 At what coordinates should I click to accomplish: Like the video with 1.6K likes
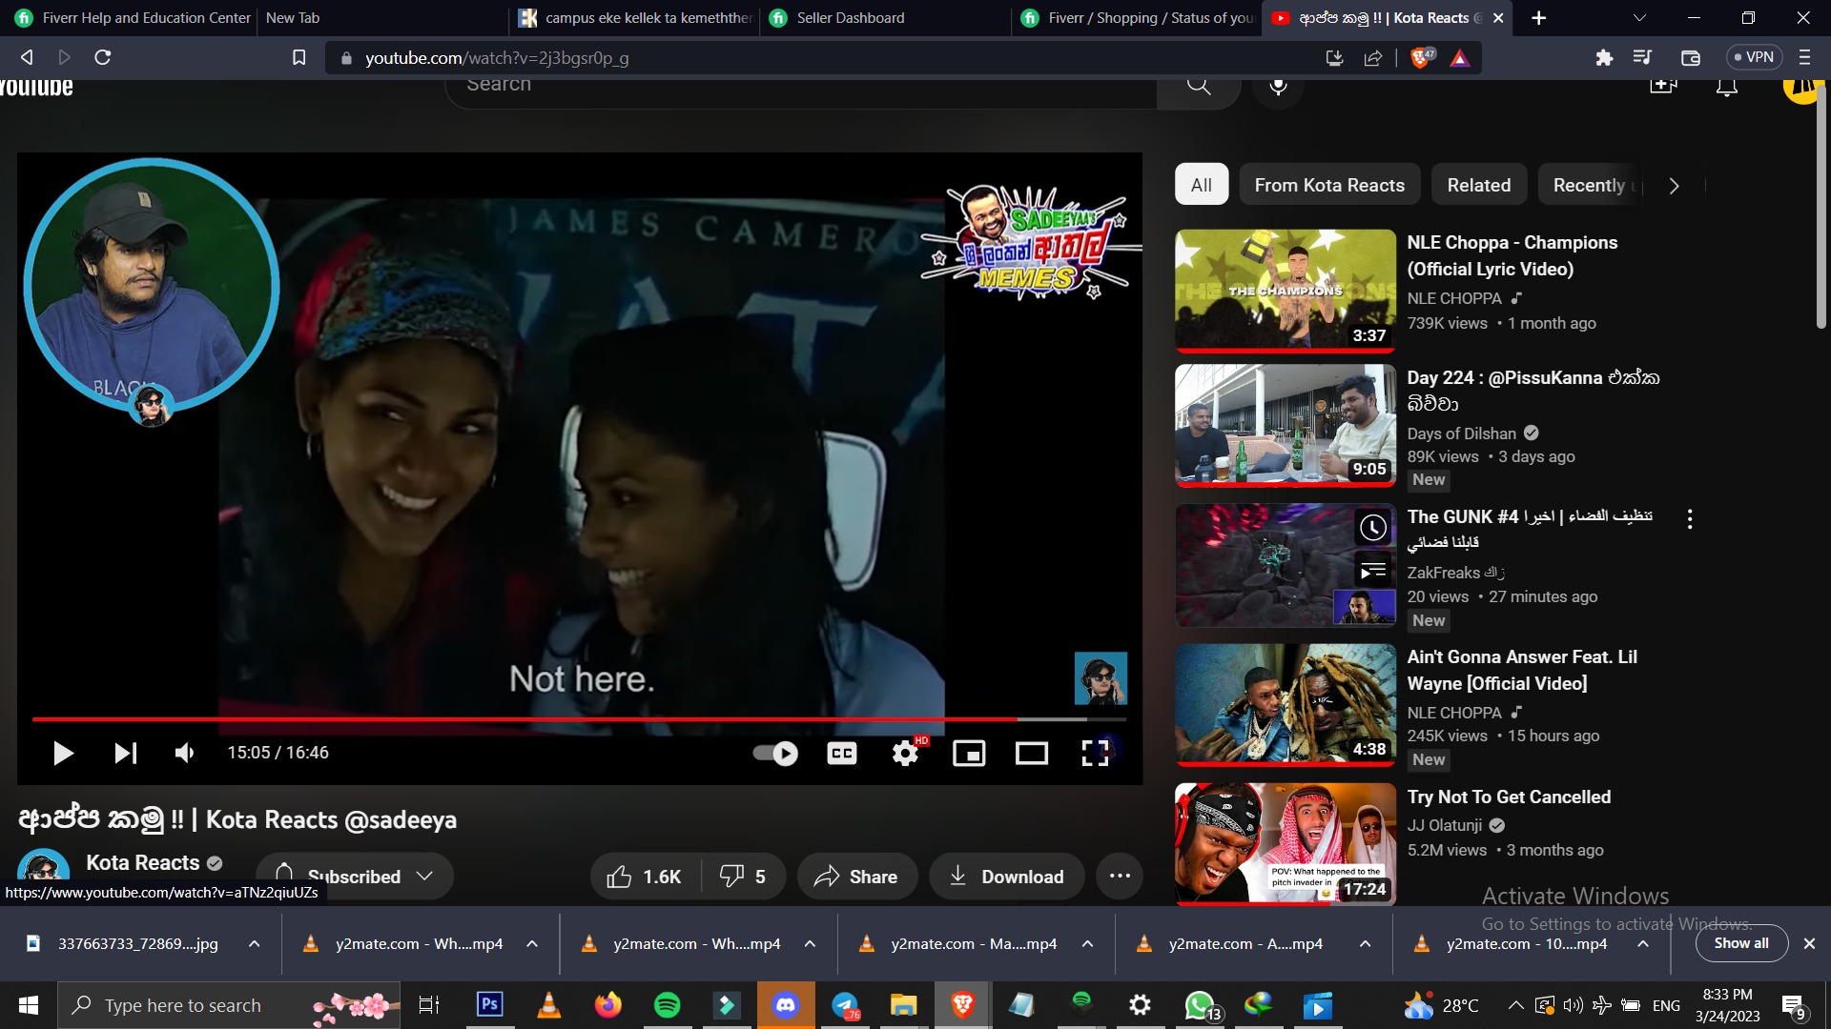click(x=644, y=877)
